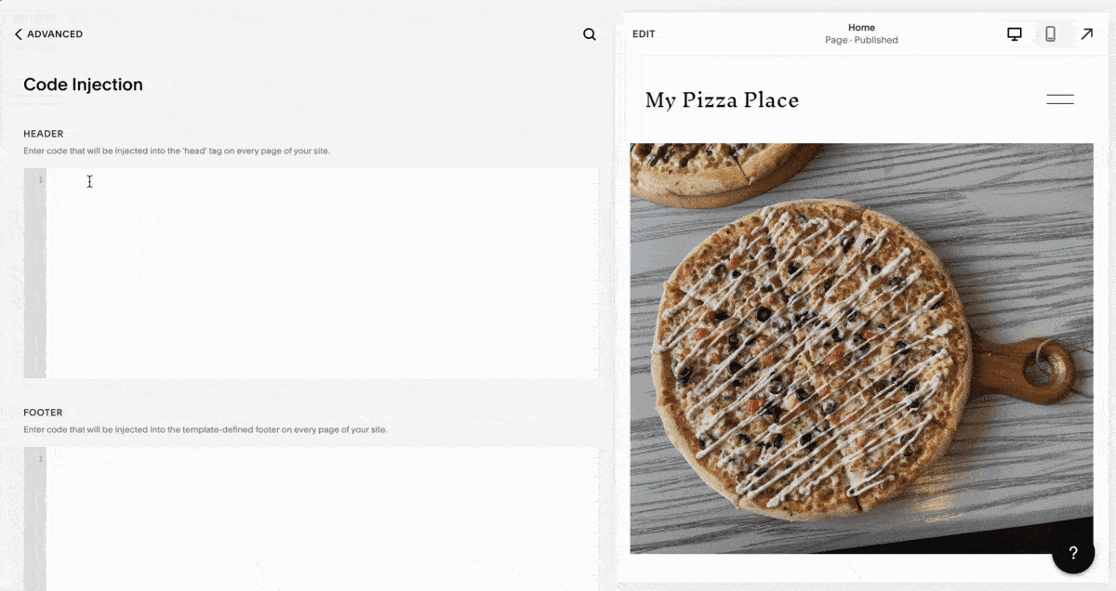Click the Home page title
The image size is (1116, 591).
tap(861, 28)
